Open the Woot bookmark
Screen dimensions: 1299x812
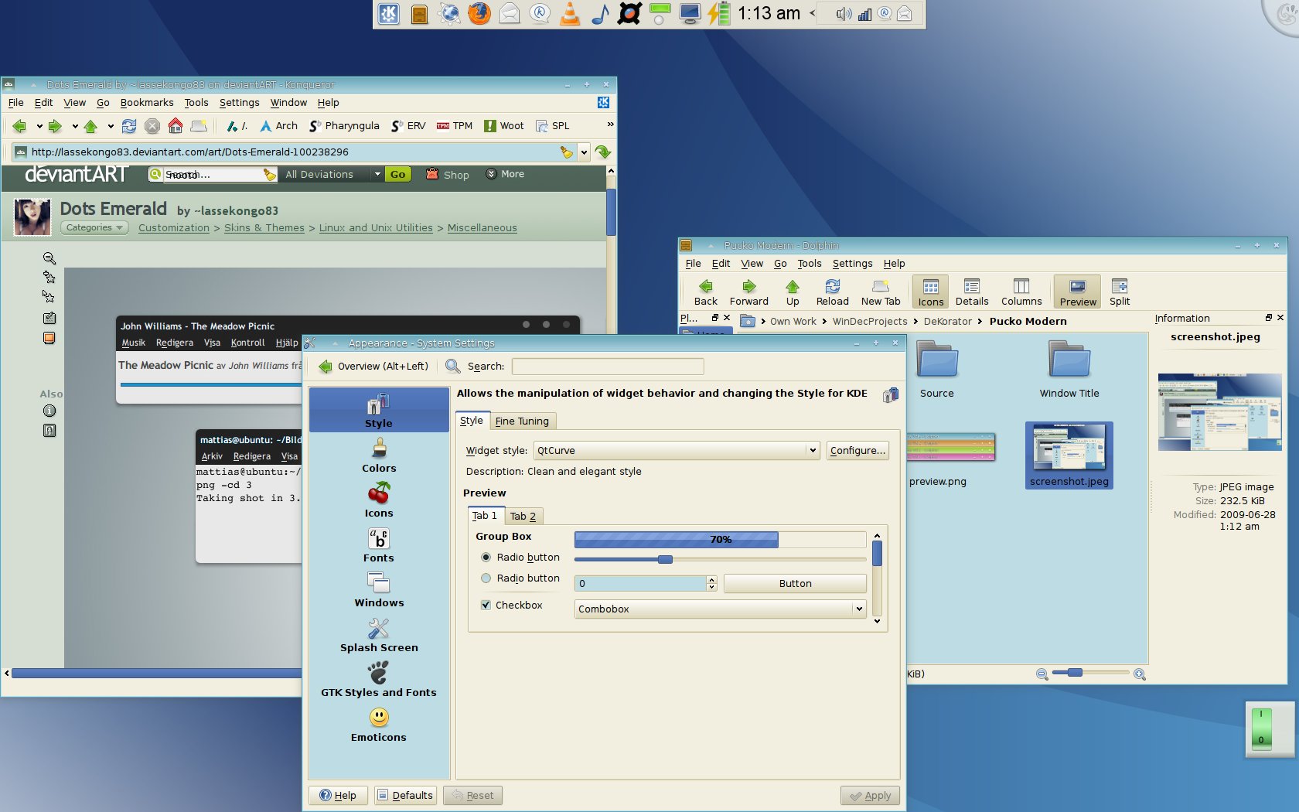pos(503,126)
